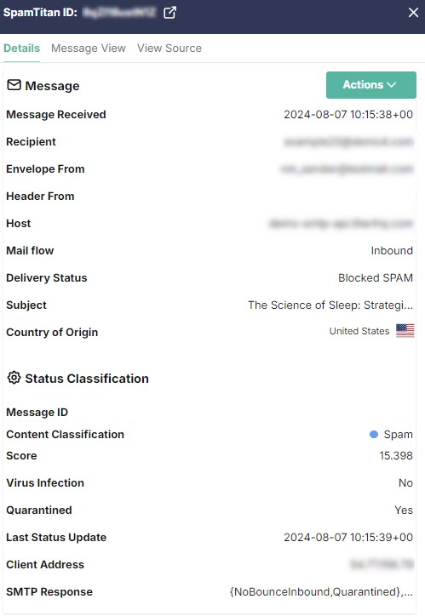
Task: Click the United States flag icon
Action: click(x=405, y=331)
